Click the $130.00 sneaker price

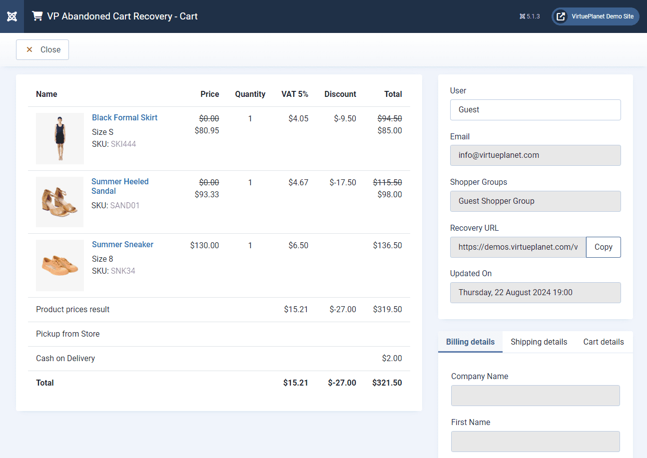point(204,245)
